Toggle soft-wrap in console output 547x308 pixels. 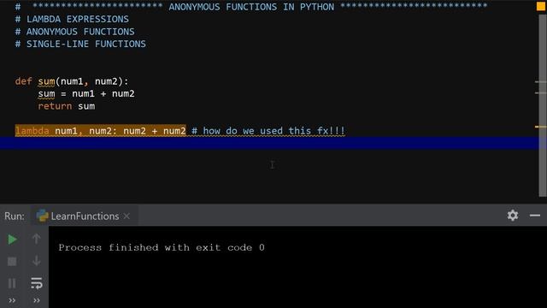[36, 283]
